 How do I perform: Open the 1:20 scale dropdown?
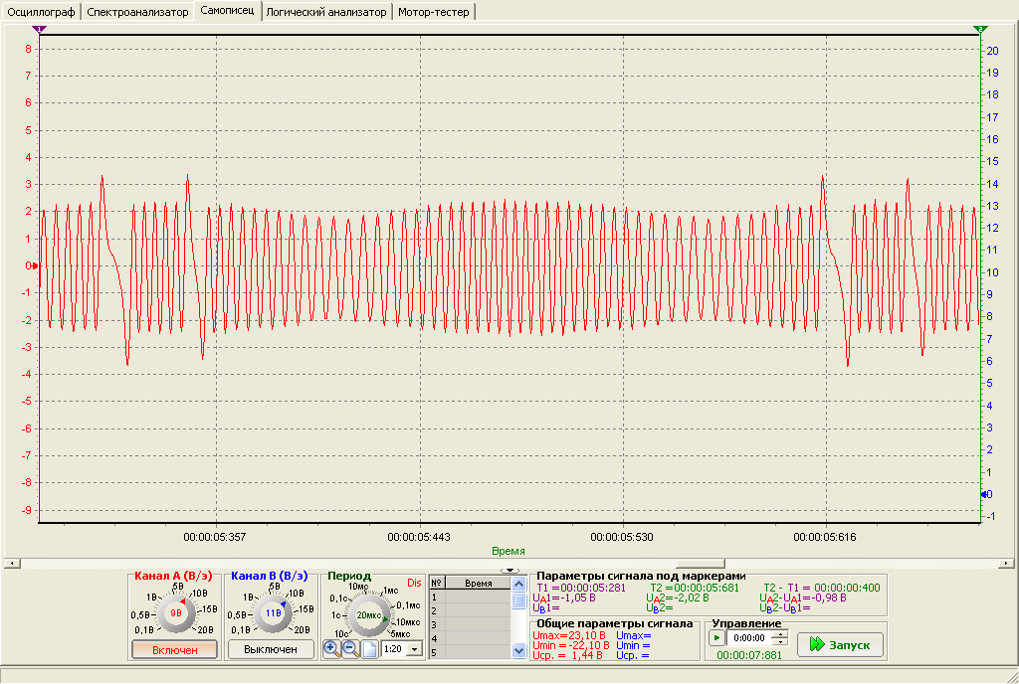coord(415,649)
